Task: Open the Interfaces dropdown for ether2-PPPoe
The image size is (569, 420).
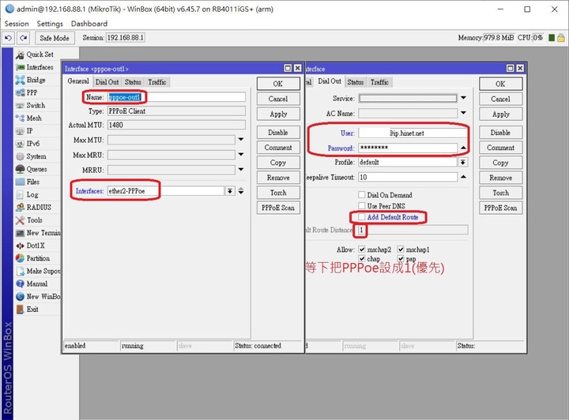Action: (230, 191)
